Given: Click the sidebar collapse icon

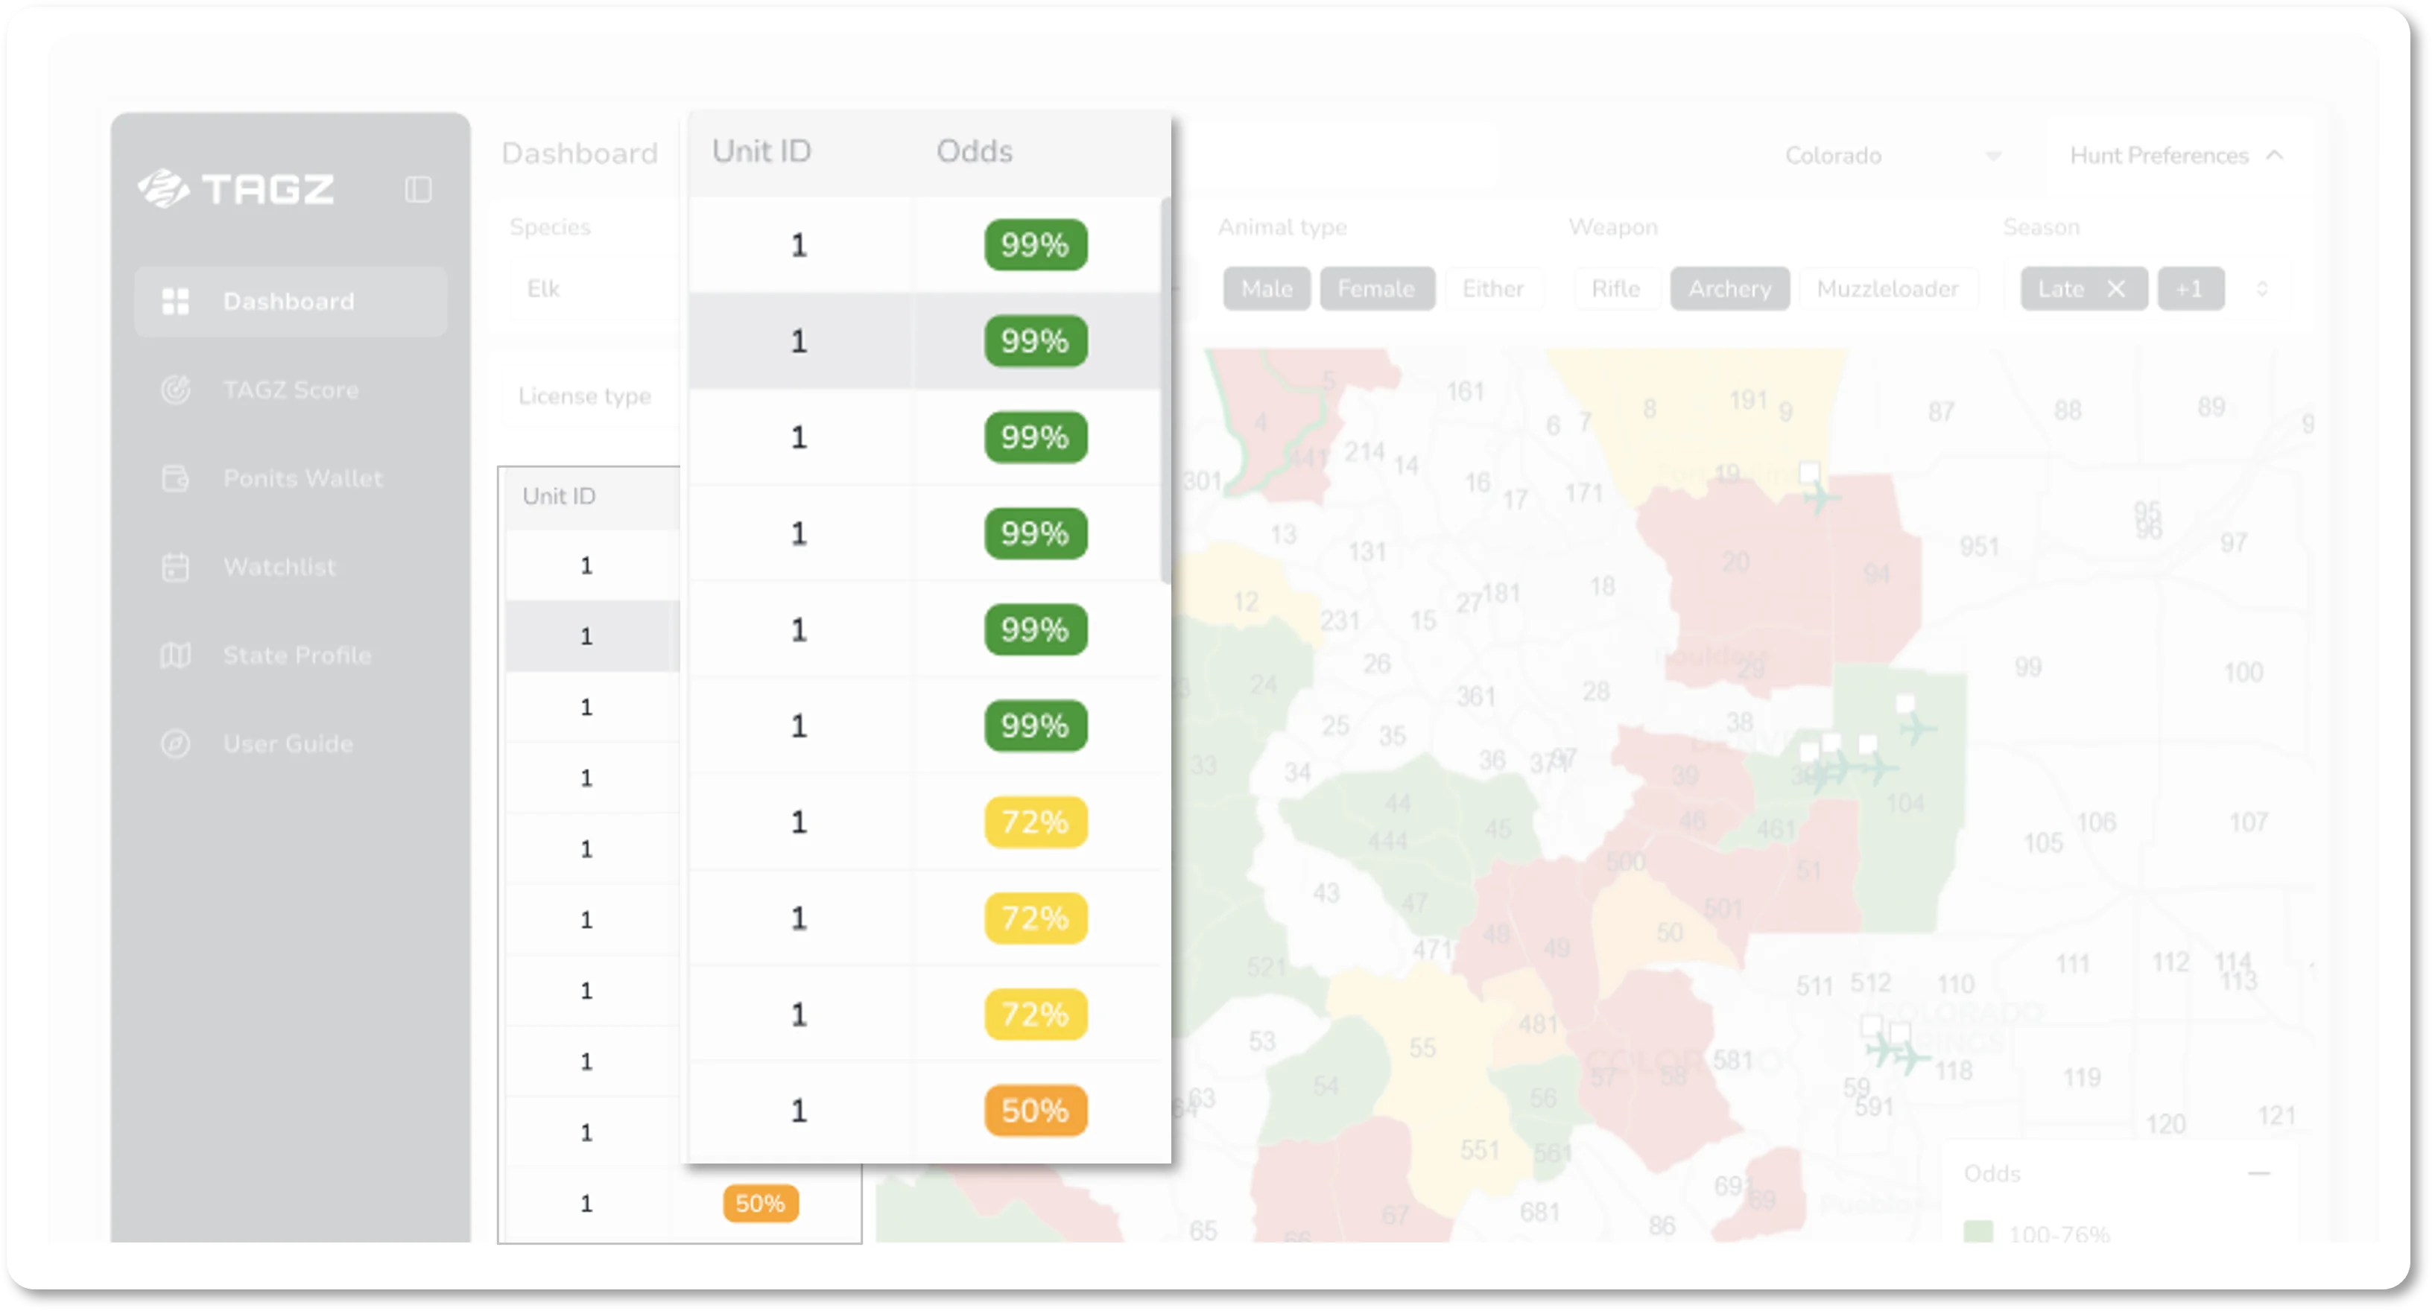Looking at the screenshot, I should (x=418, y=190).
